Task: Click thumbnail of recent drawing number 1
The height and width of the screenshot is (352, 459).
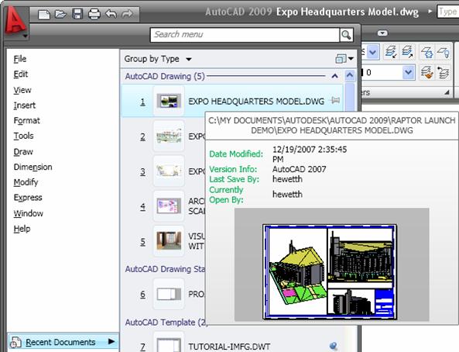Action: coord(169,101)
